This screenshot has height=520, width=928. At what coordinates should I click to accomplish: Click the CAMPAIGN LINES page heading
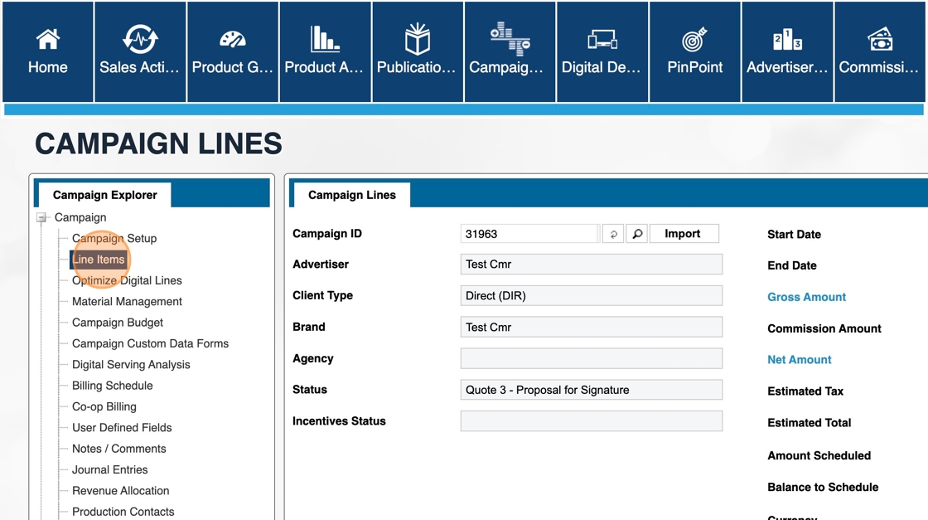pyautogui.click(x=158, y=143)
